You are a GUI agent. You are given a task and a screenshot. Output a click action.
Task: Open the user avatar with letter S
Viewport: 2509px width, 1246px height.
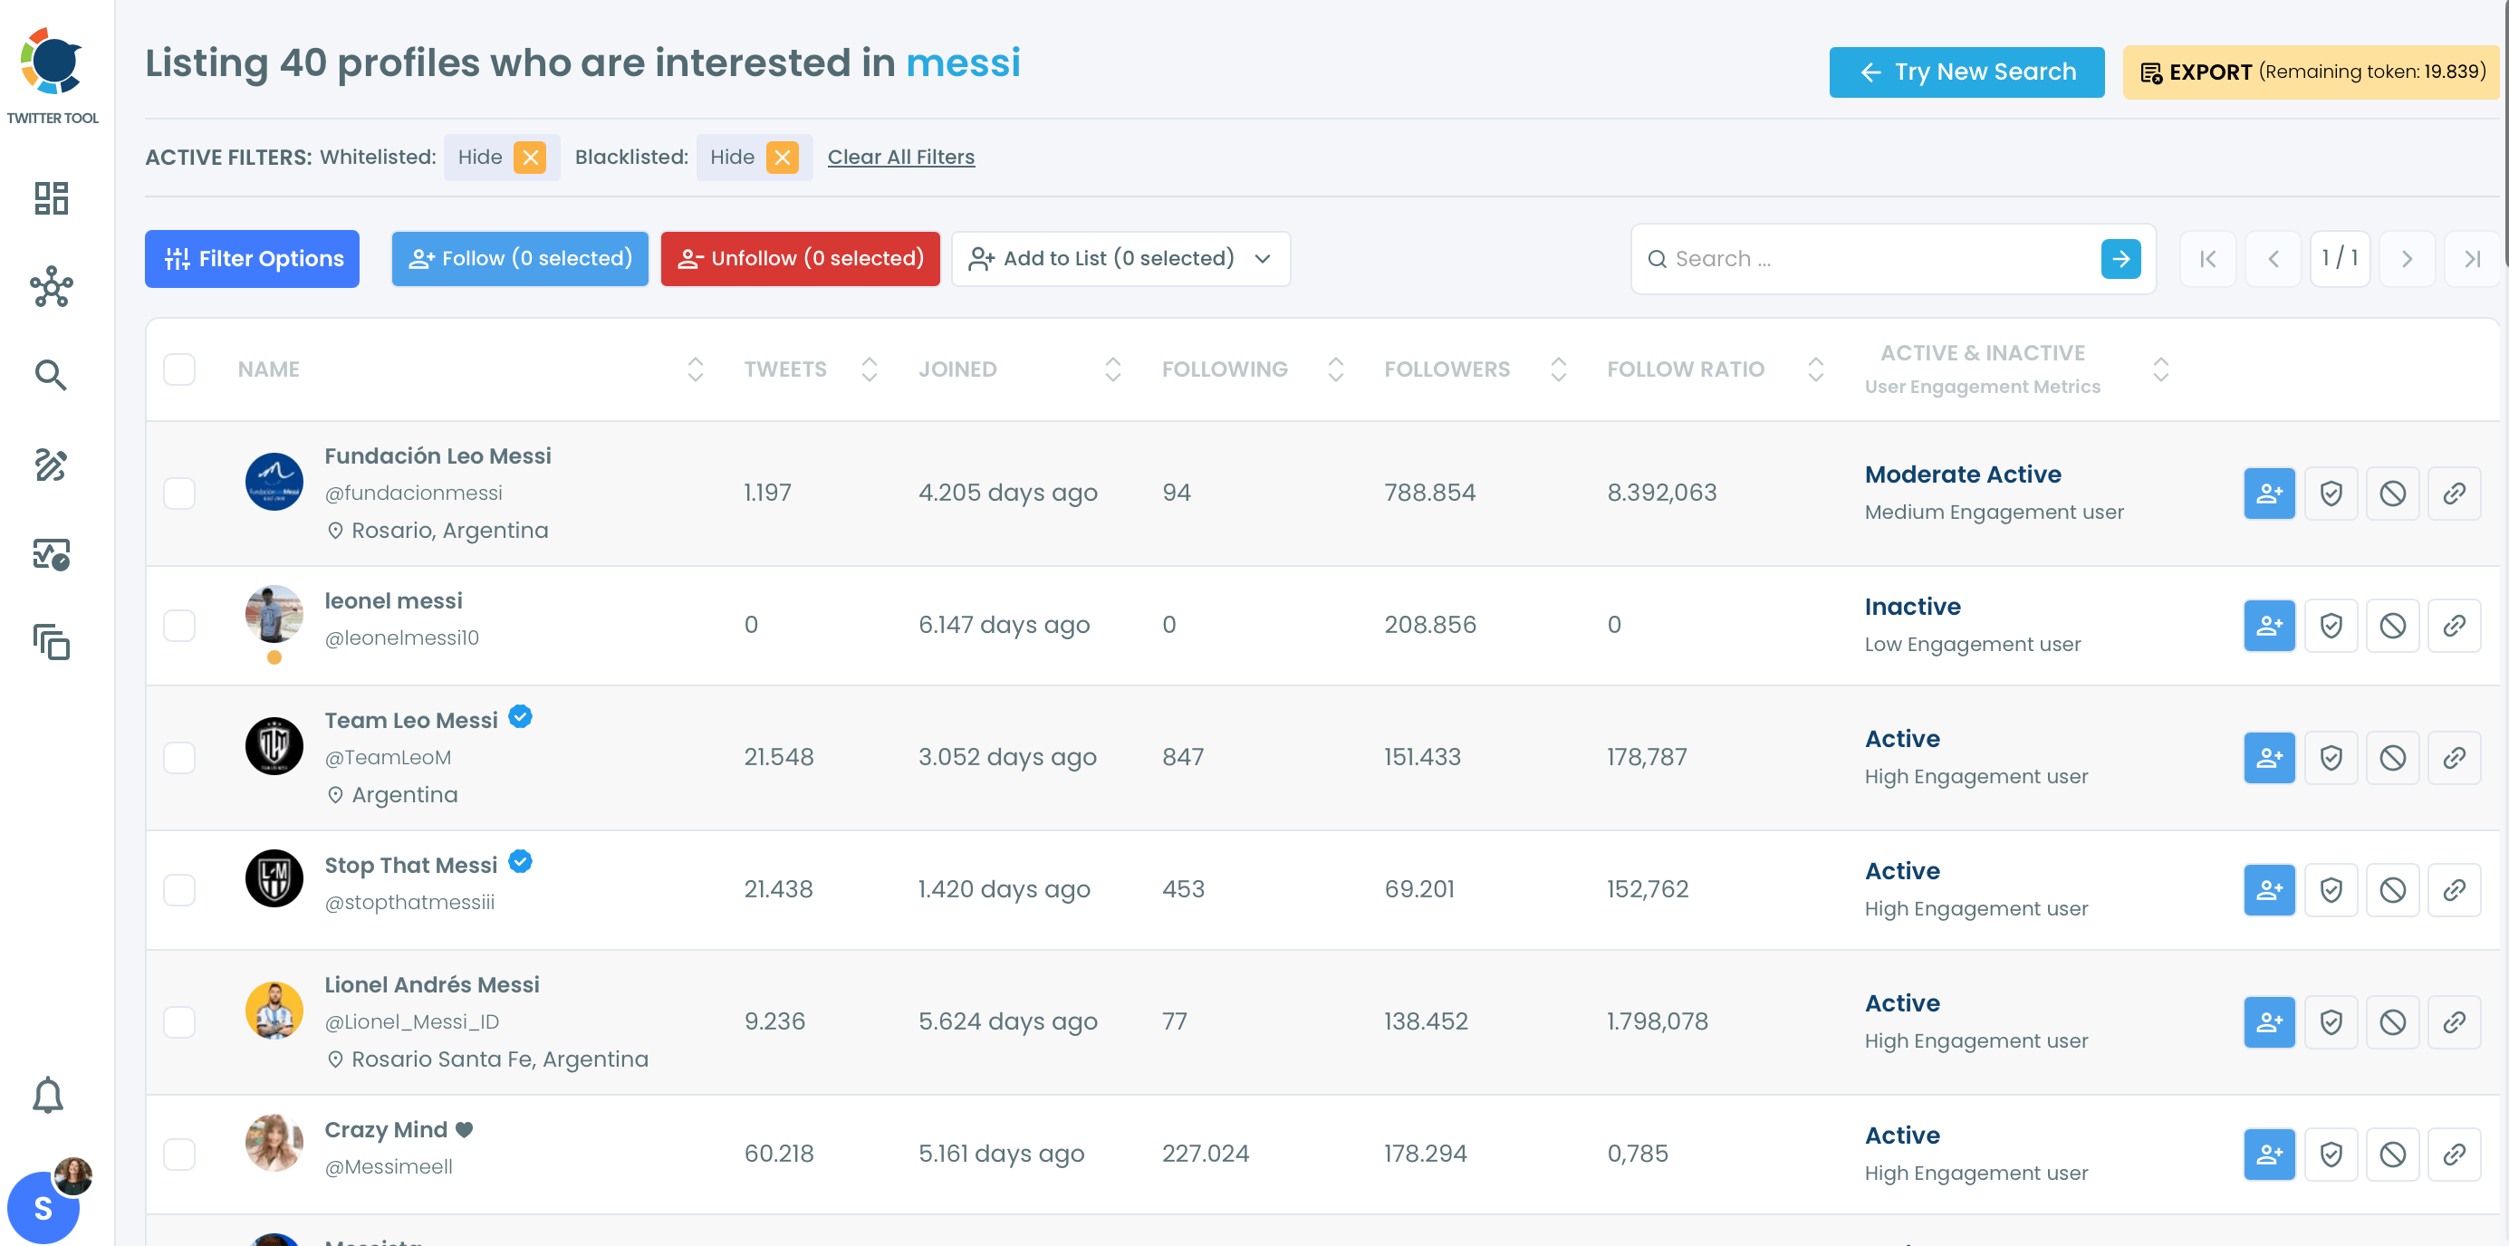pyautogui.click(x=43, y=1208)
